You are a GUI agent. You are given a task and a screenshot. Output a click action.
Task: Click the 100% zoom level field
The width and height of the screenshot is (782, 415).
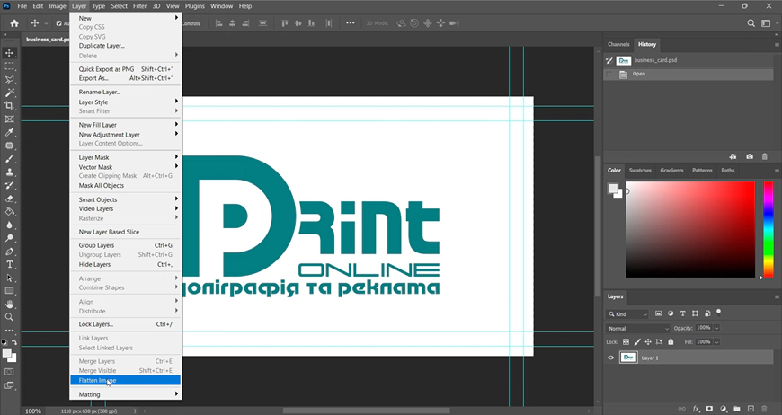pyautogui.click(x=33, y=411)
